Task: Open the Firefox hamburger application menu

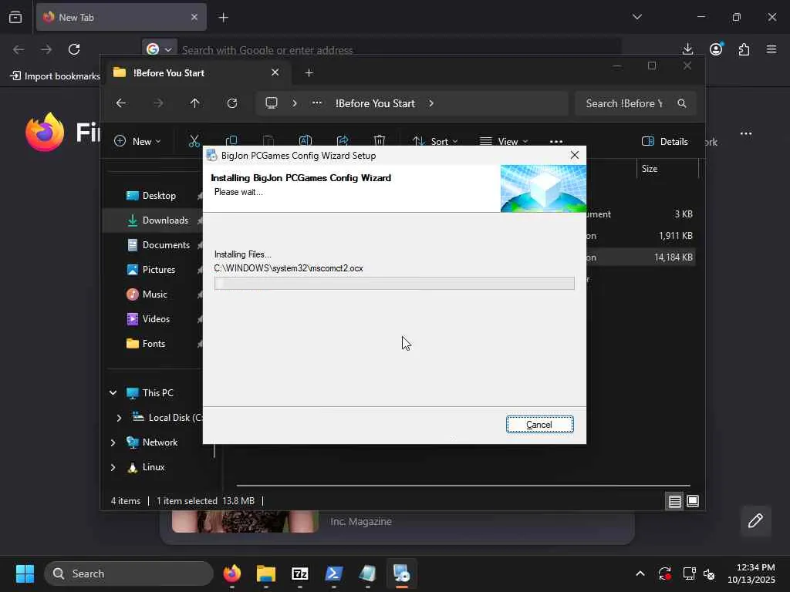Action: pyautogui.click(x=771, y=49)
